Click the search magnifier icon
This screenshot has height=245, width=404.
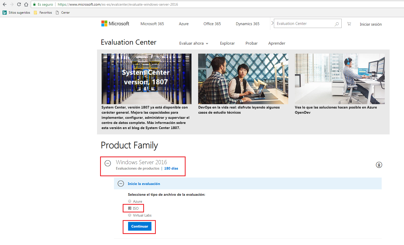337,24
